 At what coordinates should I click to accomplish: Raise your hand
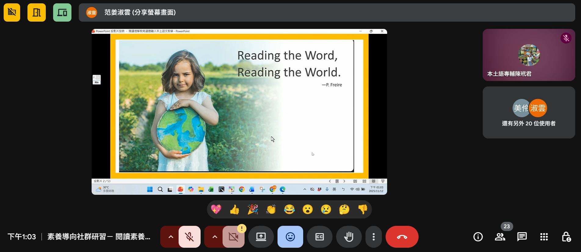[x=349, y=237]
